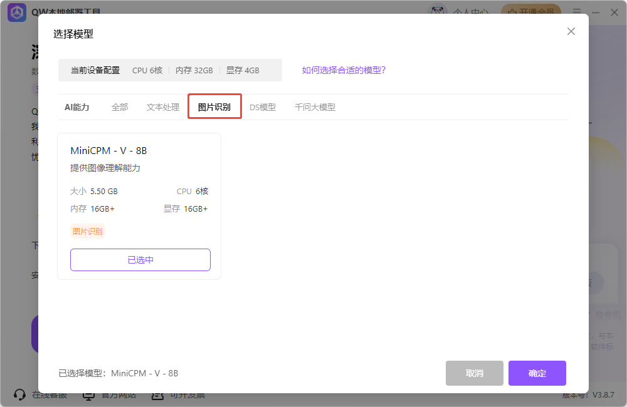Click the CPU 6核 in device config
The height and width of the screenshot is (407, 627).
pyautogui.click(x=147, y=70)
